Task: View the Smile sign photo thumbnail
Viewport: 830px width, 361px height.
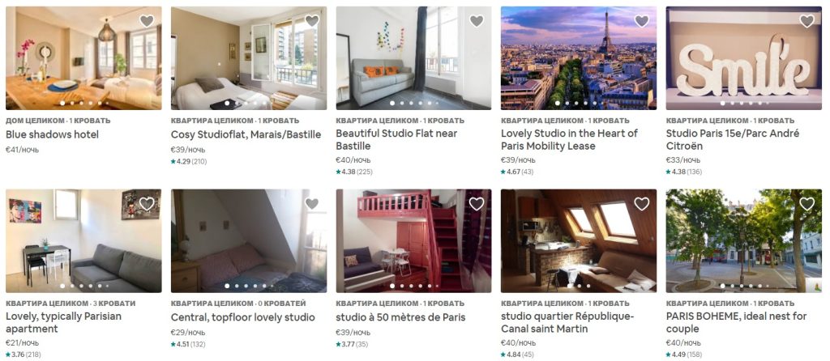Action: point(744,58)
